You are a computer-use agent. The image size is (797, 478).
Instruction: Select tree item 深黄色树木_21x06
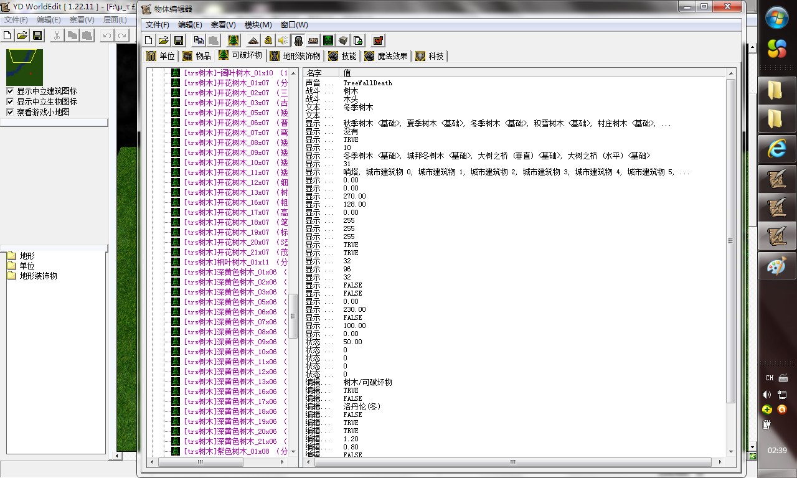pos(235,441)
